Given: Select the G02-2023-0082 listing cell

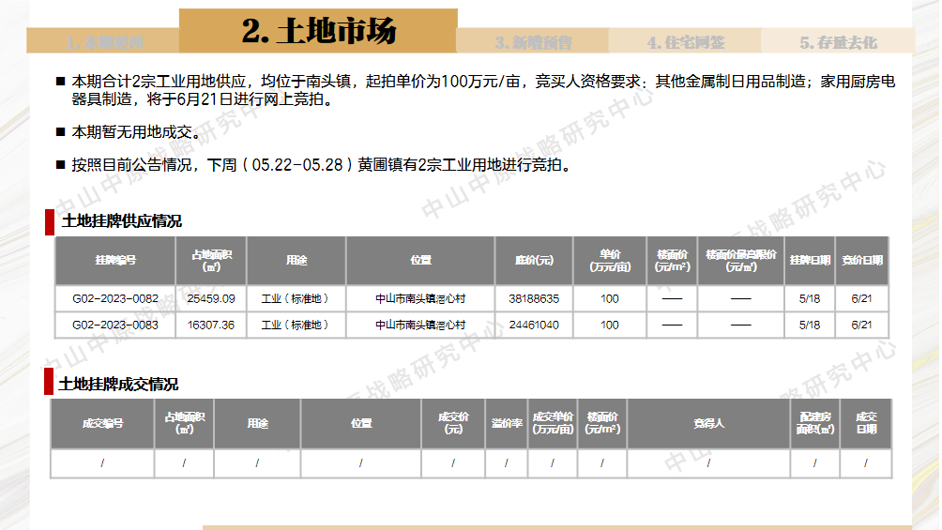Looking at the screenshot, I should coord(115,298).
